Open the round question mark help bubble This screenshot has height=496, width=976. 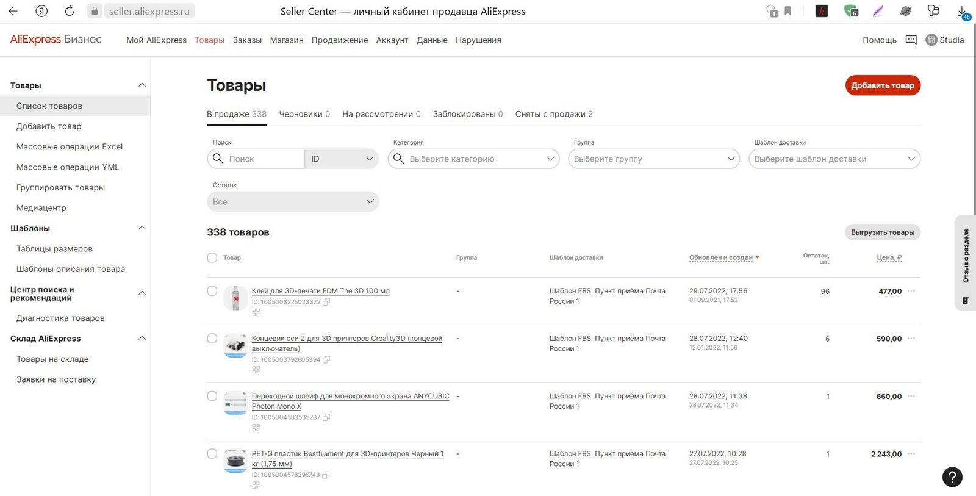point(952,477)
